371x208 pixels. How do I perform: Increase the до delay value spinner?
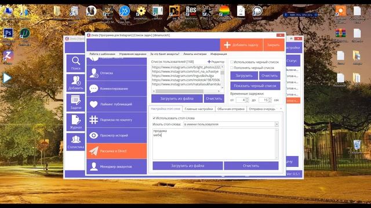(270, 99)
